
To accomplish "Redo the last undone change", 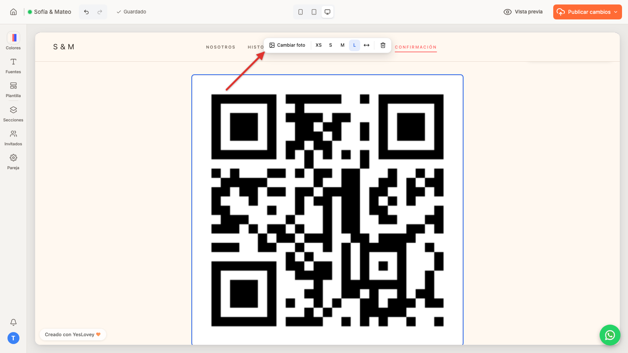I will (x=100, y=12).
